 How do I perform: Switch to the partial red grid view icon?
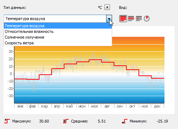[x=131, y=19]
